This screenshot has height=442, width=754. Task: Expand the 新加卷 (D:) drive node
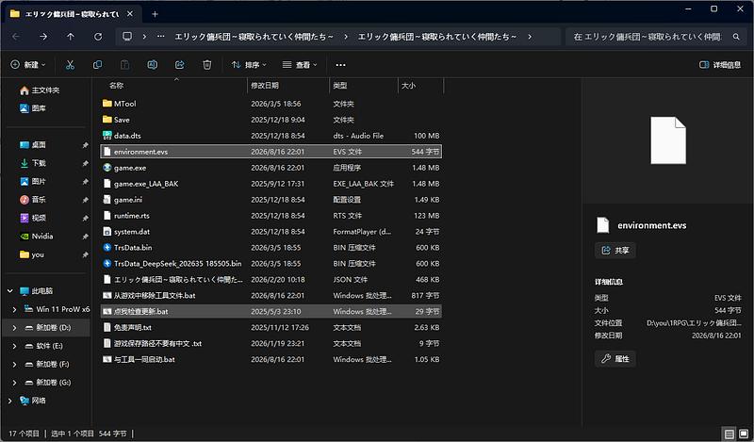pyautogui.click(x=14, y=328)
